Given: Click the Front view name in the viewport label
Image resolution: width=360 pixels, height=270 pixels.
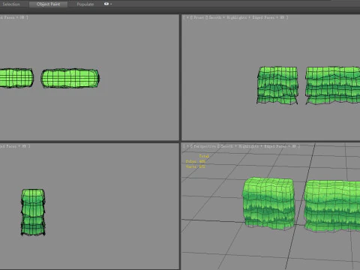Looking at the screenshot, I should [199, 17].
